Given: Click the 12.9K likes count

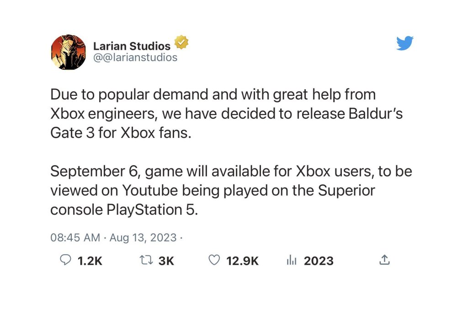Looking at the screenshot, I should click(x=243, y=261).
